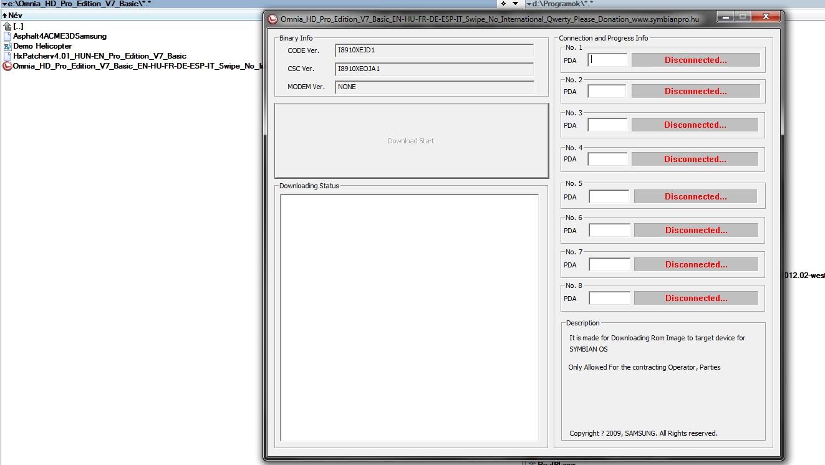This screenshot has height=465, width=825.
Task: Open the e:\ path history dropdown arrow
Action: tap(3, 4)
